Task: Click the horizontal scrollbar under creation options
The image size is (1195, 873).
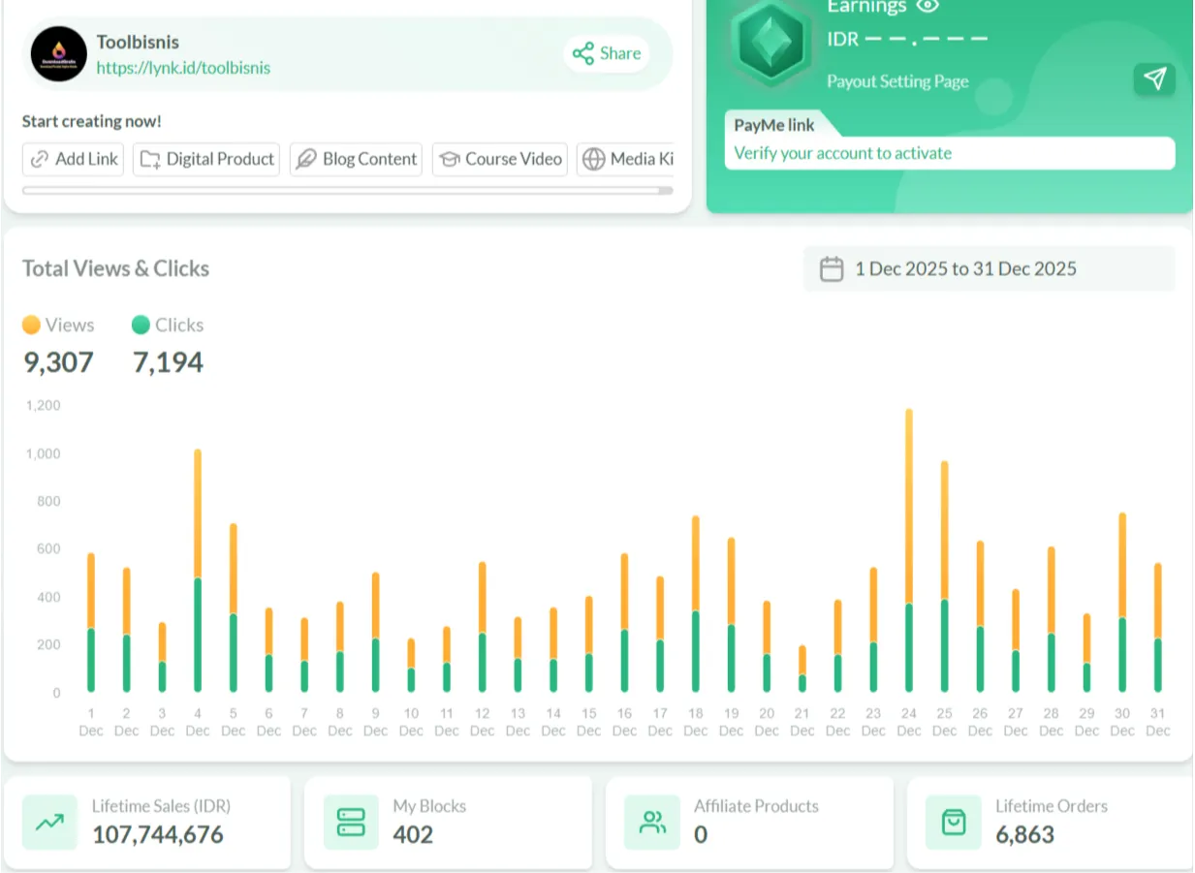Action: tap(347, 191)
